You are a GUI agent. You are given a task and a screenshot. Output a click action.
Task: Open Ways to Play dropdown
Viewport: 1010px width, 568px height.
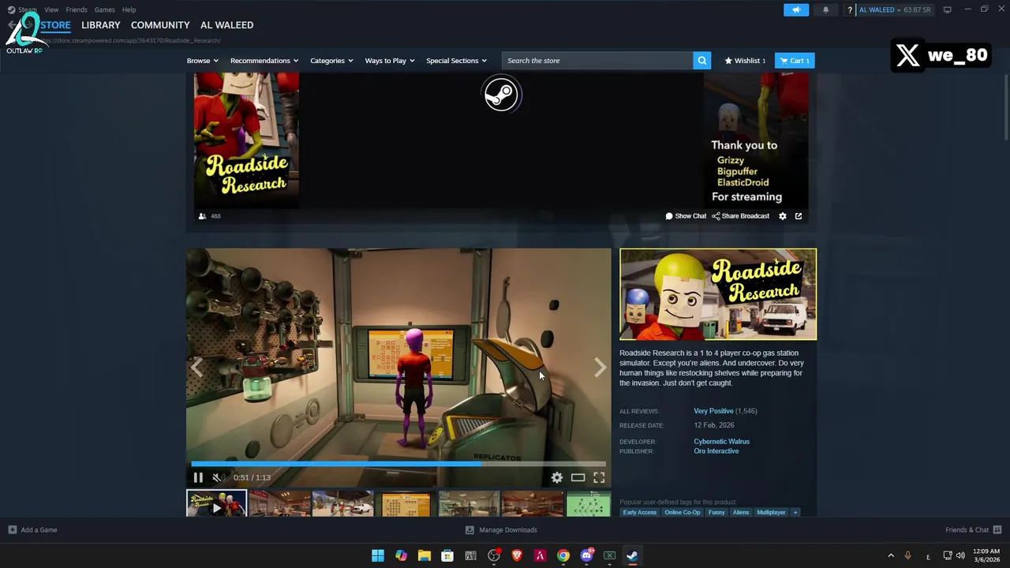pos(390,61)
